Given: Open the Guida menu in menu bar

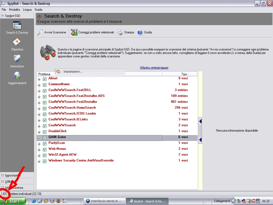Looking at the screenshot, I should [x=38, y=10].
